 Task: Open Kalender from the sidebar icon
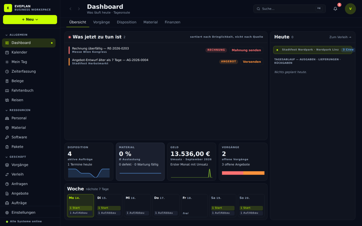click(7, 52)
